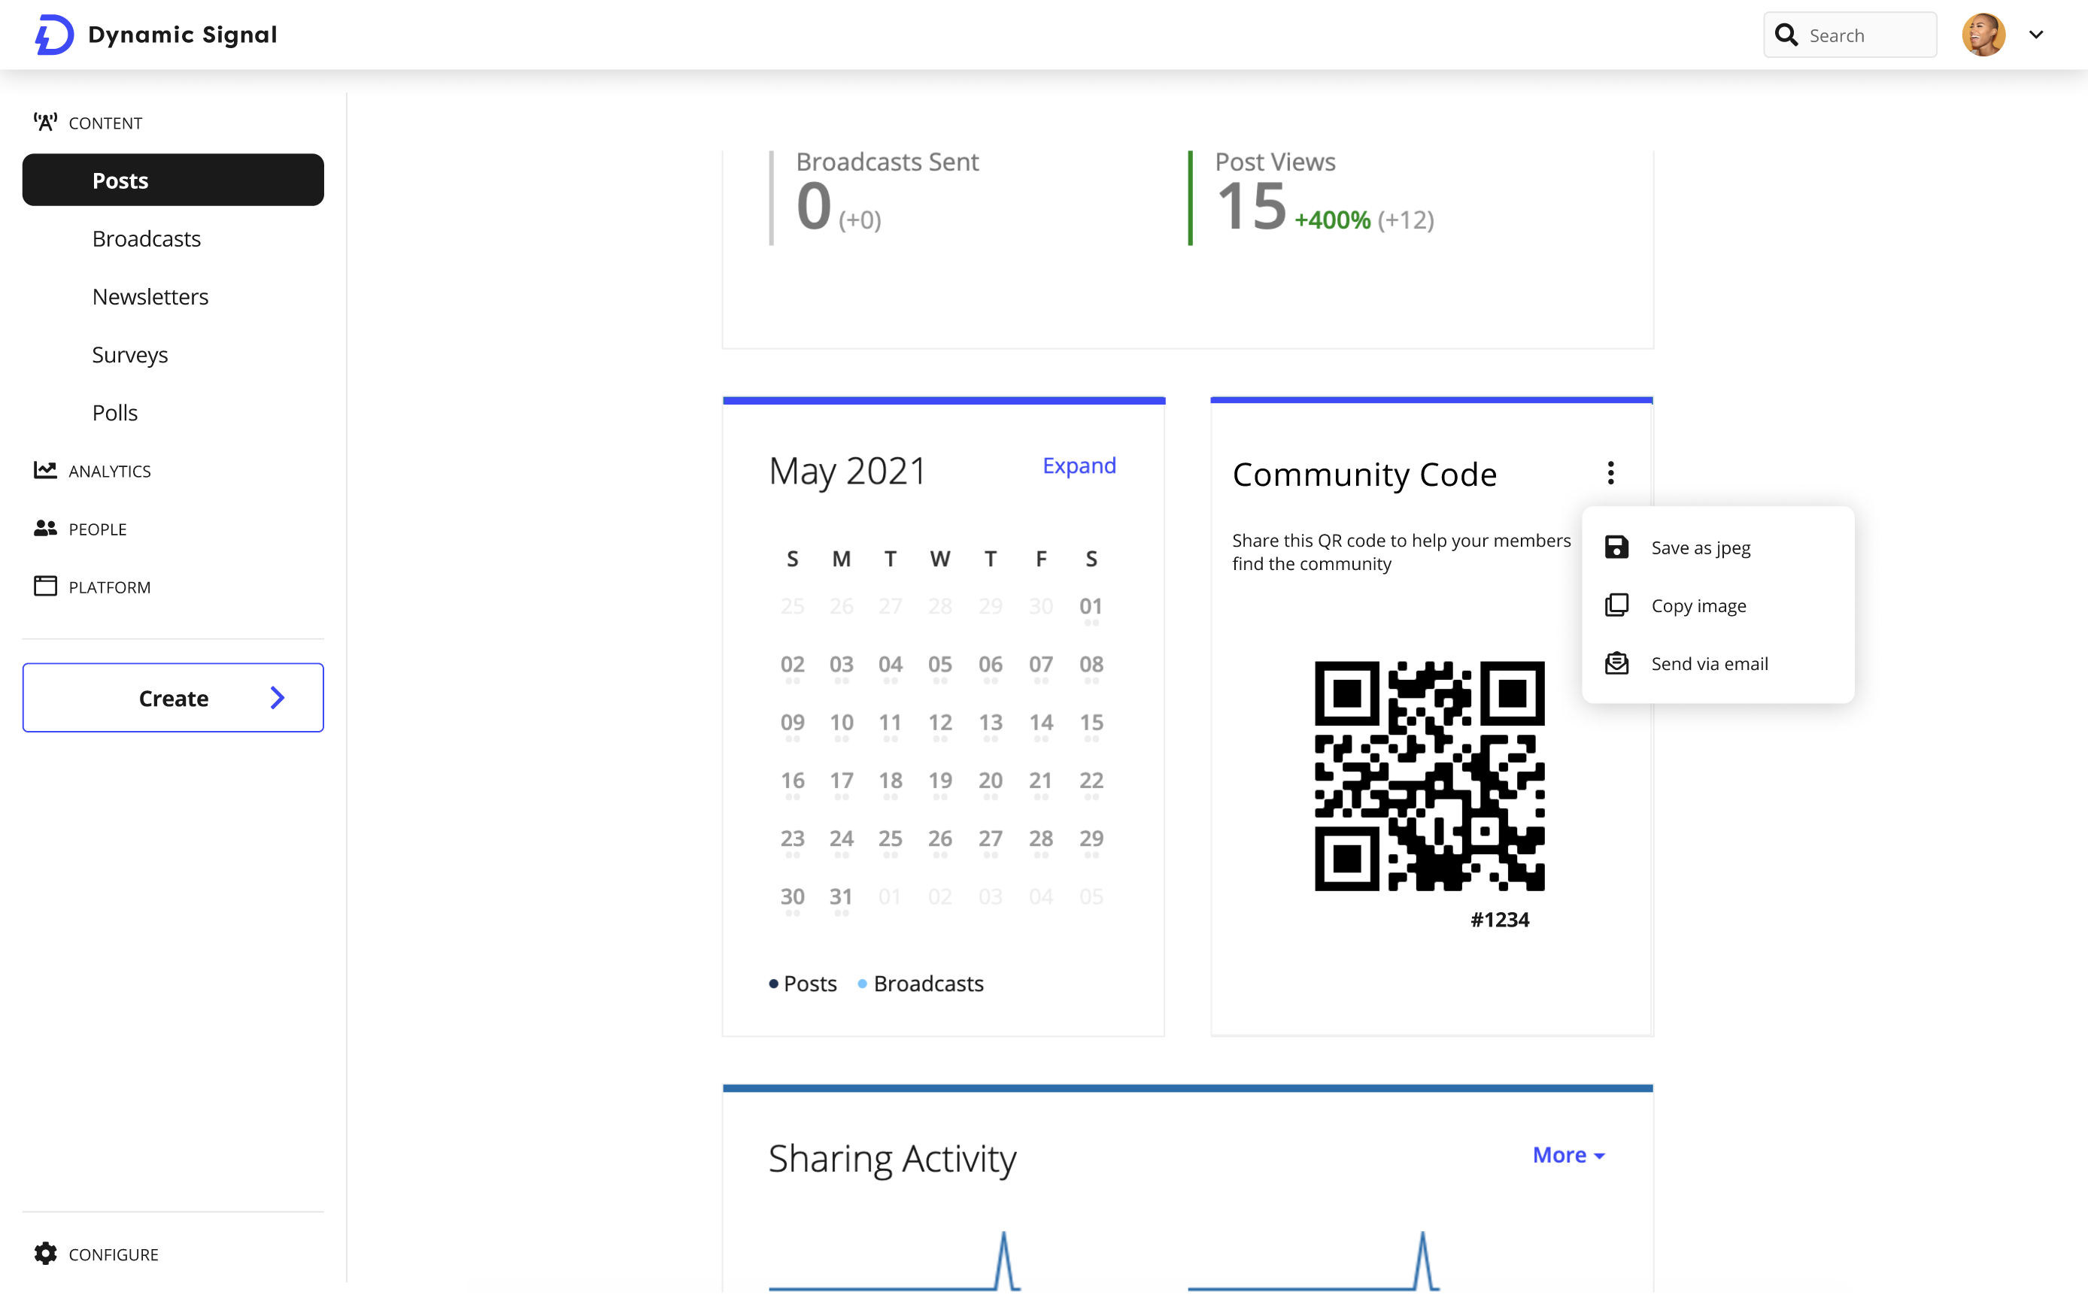Viewport: 2088px width, 1304px height.
Task: Select May 15 on the calendar
Action: tap(1091, 722)
